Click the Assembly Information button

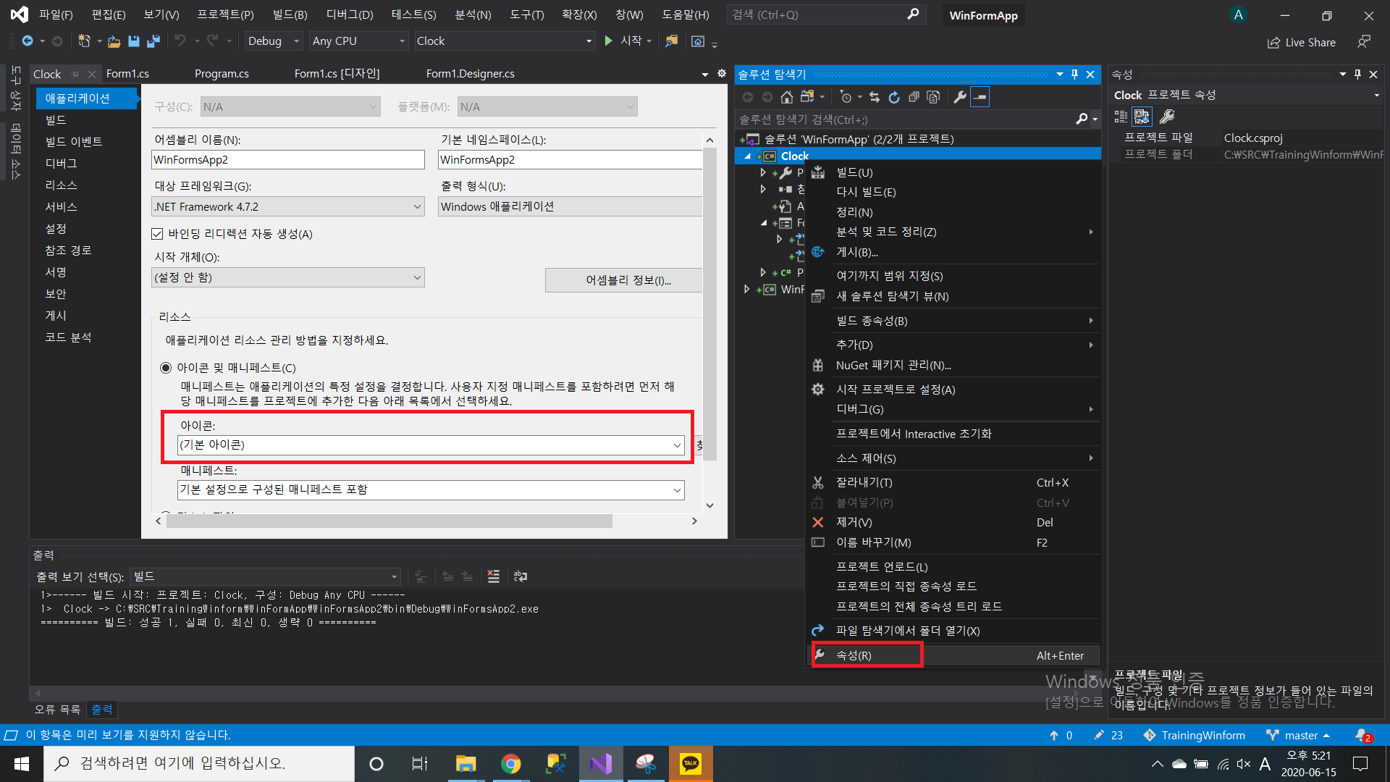627,280
